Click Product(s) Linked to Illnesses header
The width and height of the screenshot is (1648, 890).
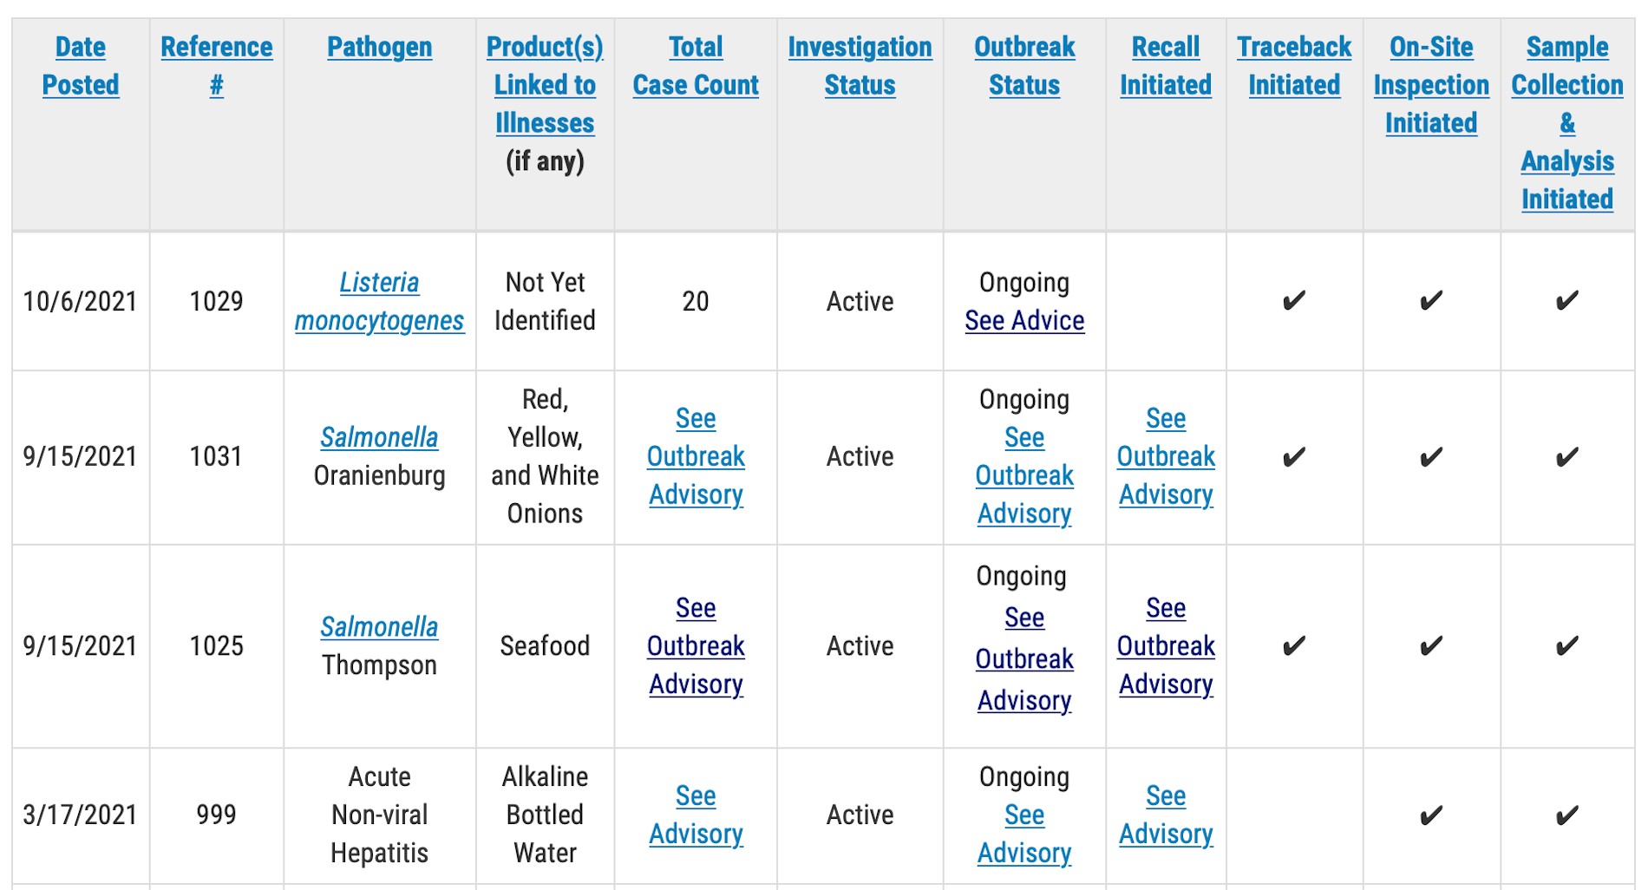(x=545, y=85)
